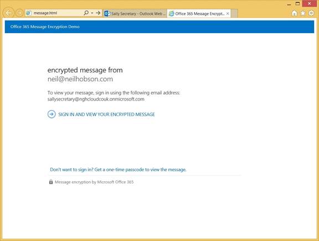Open the Tools gear icon

311,13
